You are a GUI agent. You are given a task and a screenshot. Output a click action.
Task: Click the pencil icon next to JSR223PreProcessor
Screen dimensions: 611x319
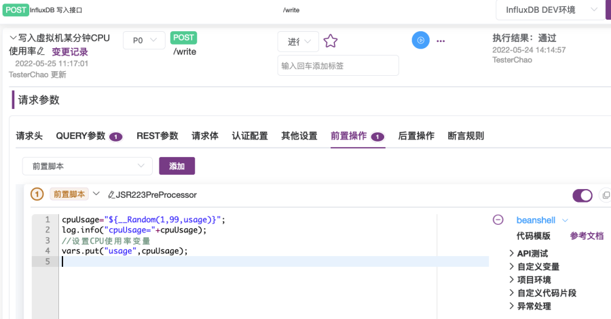coord(111,195)
